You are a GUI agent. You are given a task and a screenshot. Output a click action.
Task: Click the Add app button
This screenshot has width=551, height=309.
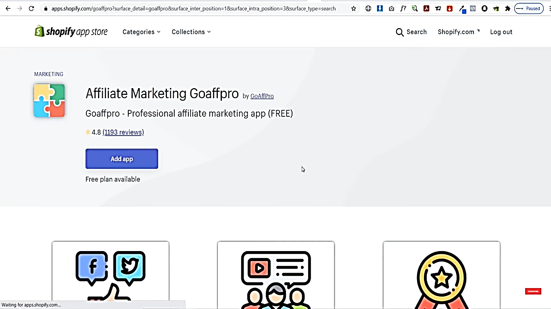(122, 159)
